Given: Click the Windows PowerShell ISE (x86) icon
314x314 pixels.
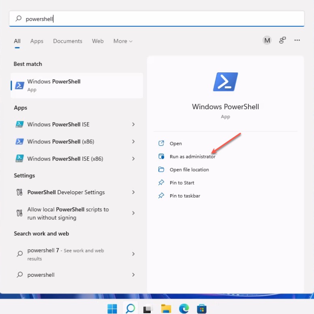Looking at the screenshot, I should tap(19, 159).
